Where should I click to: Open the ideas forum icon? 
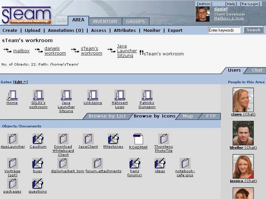pos(160,163)
